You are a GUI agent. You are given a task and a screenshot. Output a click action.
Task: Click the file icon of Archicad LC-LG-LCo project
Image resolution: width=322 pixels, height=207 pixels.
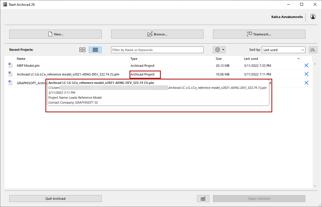[x=10, y=74]
